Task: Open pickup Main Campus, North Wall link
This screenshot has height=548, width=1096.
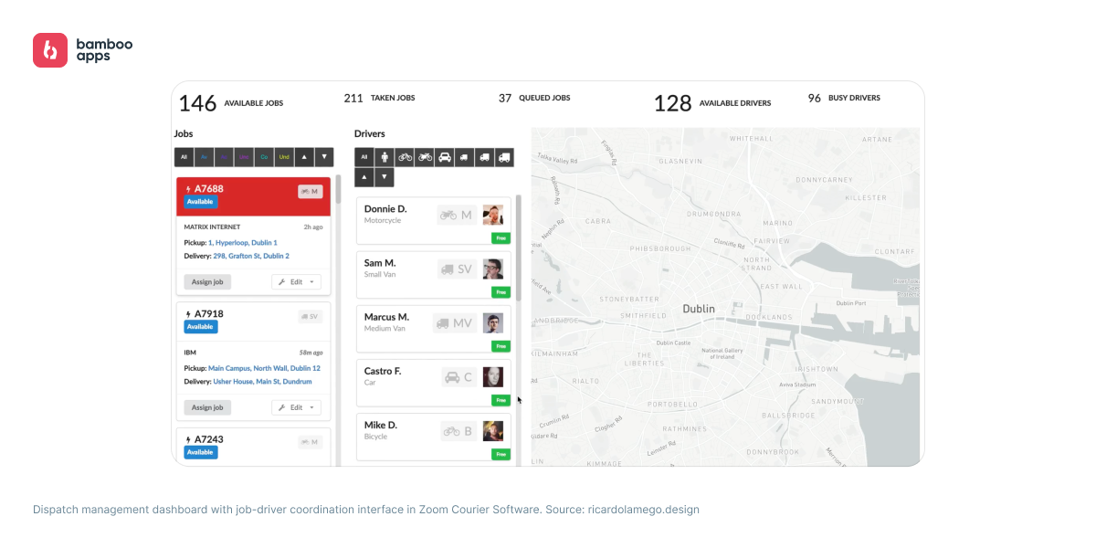Action: tap(264, 368)
